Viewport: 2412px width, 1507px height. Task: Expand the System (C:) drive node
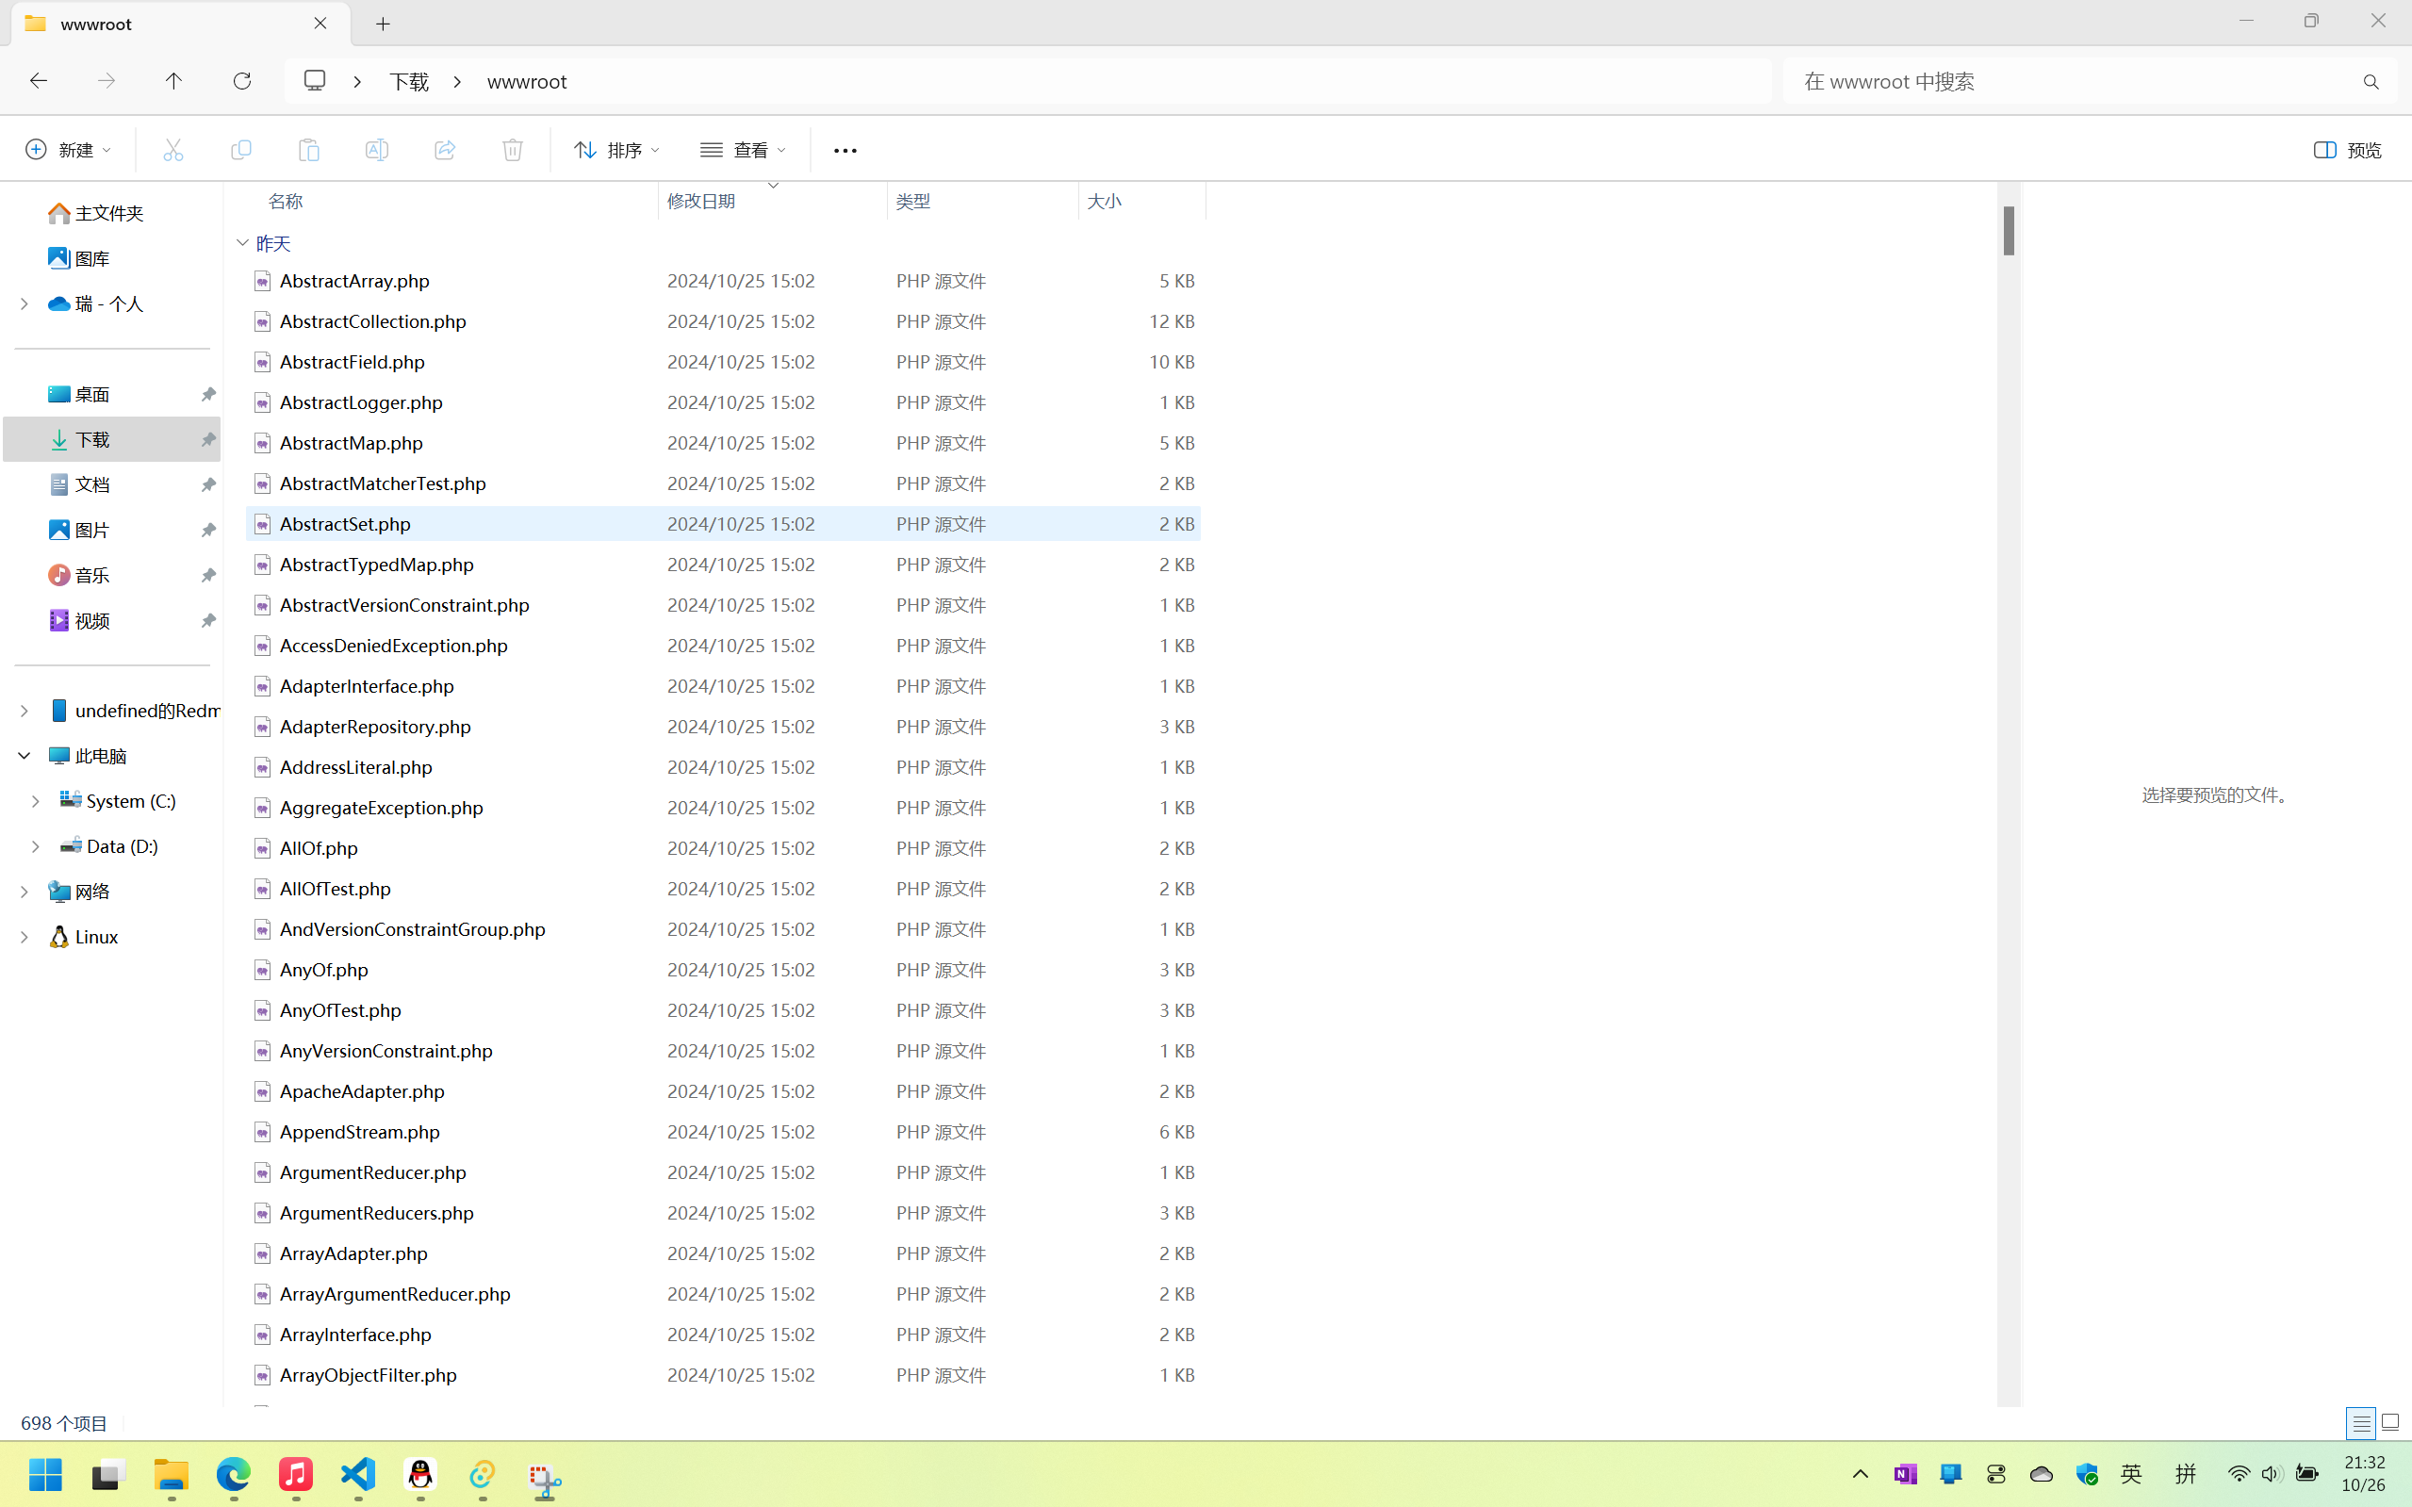pyautogui.click(x=36, y=801)
